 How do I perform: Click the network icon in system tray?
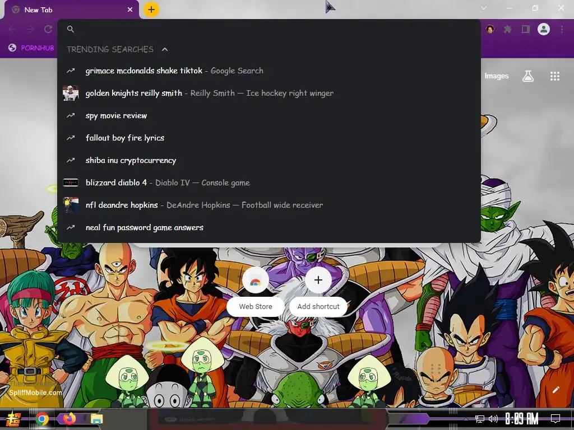(x=480, y=419)
